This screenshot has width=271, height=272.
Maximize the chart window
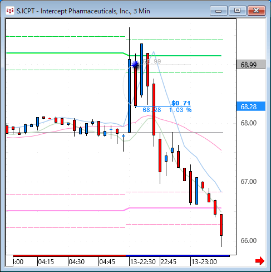pyautogui.click(x=238, y=11)
